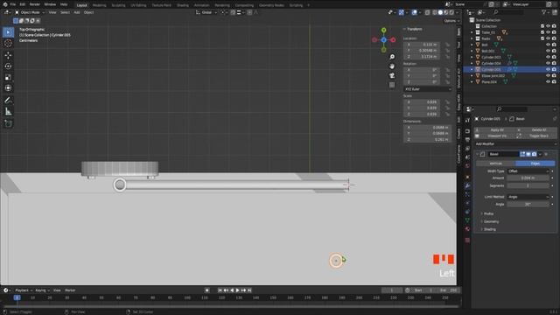The image size is (560, 315).
Task: Activate the Cursor tool
Action: [x=8, y=43]
